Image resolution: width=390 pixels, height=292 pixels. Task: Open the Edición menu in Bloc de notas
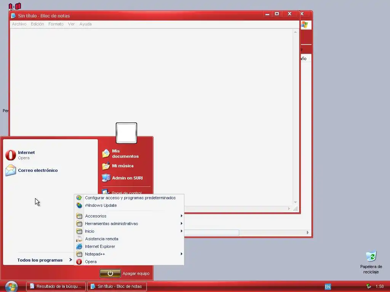pos(37,24)
